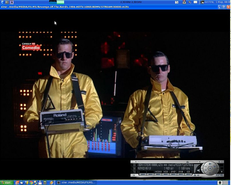Image resolution: width=231 pixels, height=185 pixels.
Task: Open xine control settings icon
Action: tap(134, 168)
